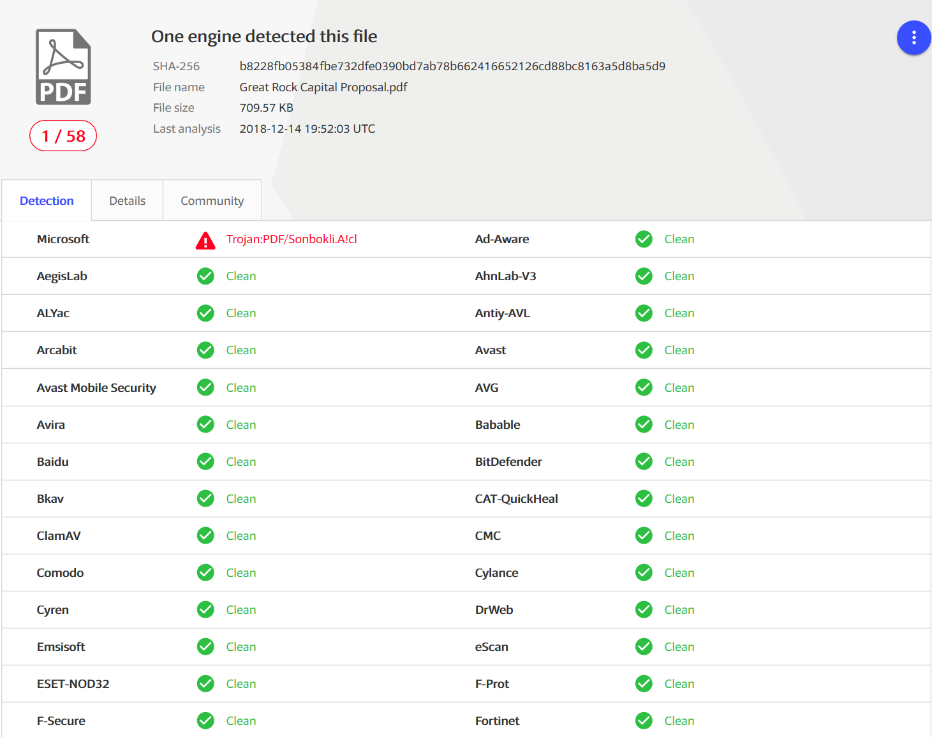
Task: Open the three-dot options menu
Action: [x=914, y=38]
